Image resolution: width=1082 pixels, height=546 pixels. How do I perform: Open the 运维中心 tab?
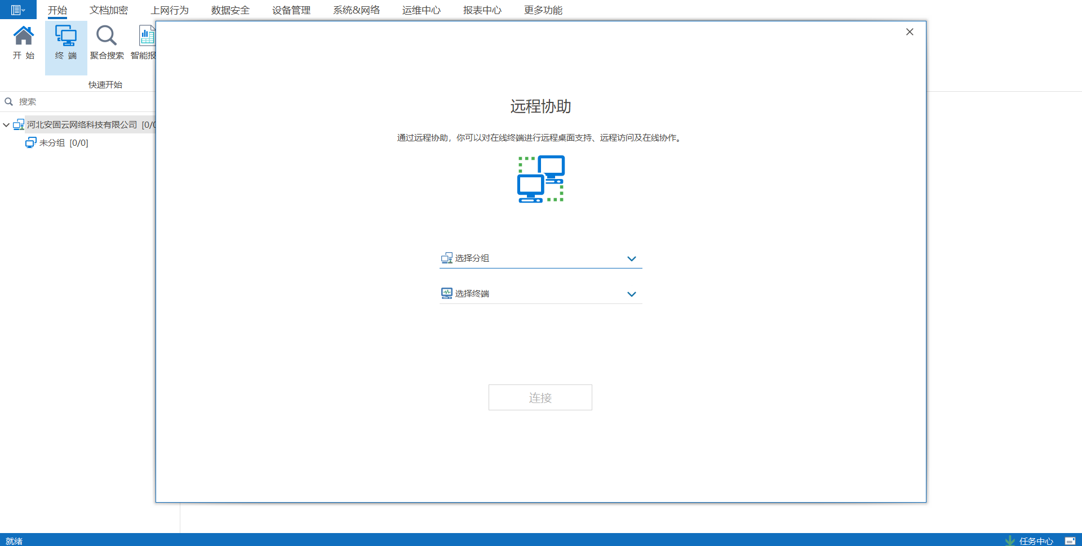(x=421, y=10)
